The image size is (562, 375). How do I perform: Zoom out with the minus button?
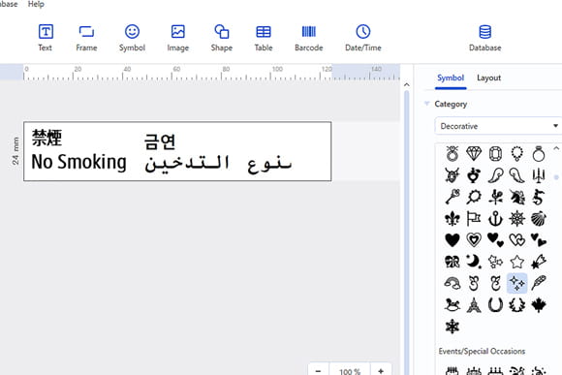318,371
